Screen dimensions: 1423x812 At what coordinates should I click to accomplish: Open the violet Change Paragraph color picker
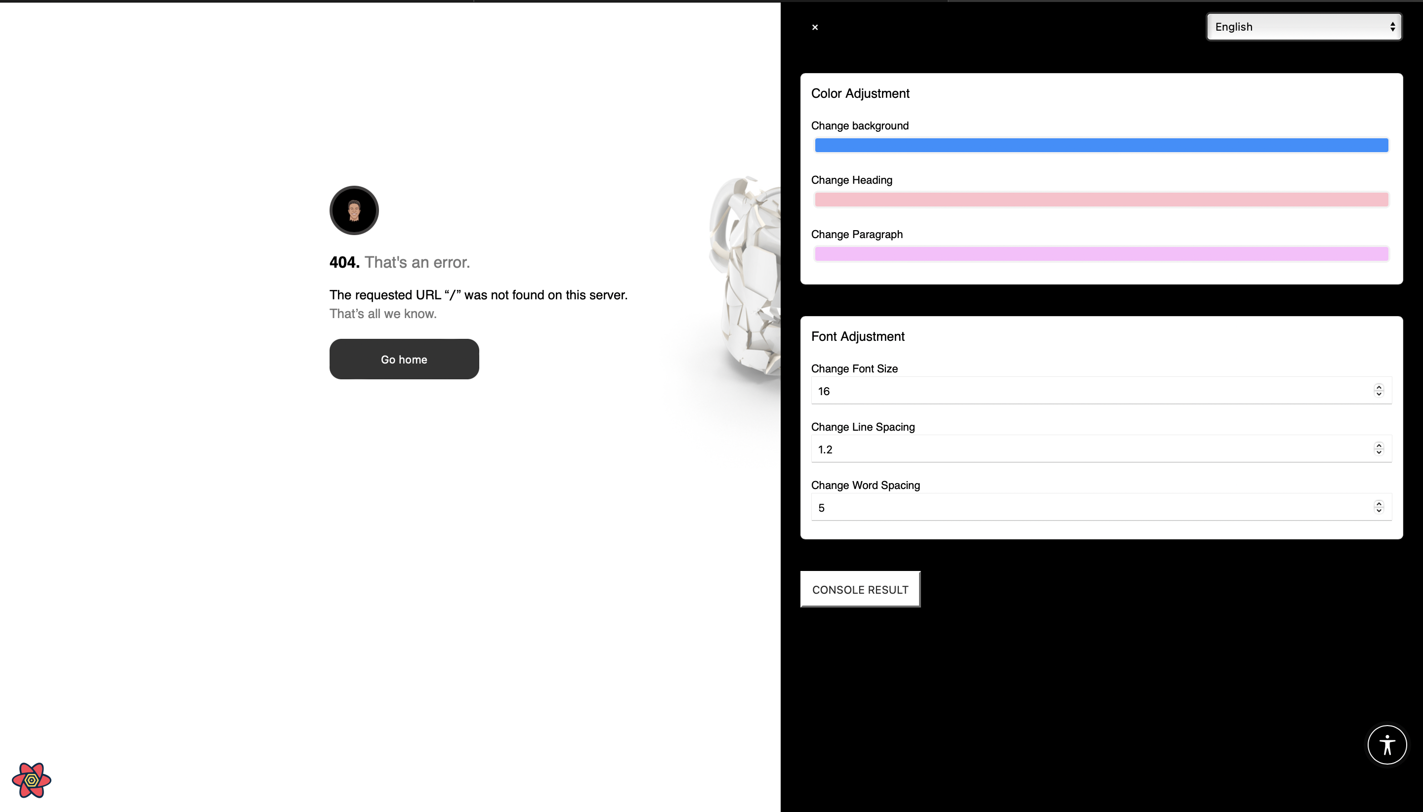(1101, 254)
